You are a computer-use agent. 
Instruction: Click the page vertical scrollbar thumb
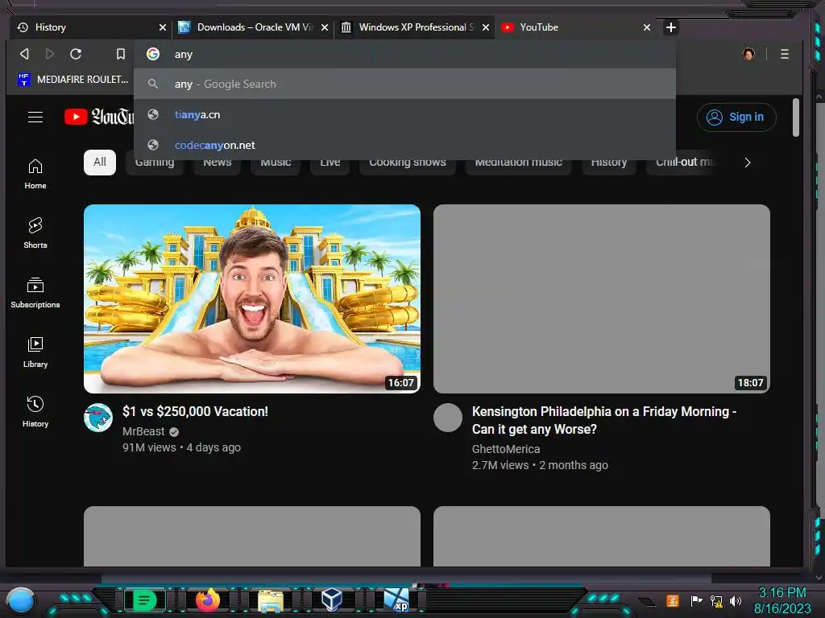[x=795, y=117]
